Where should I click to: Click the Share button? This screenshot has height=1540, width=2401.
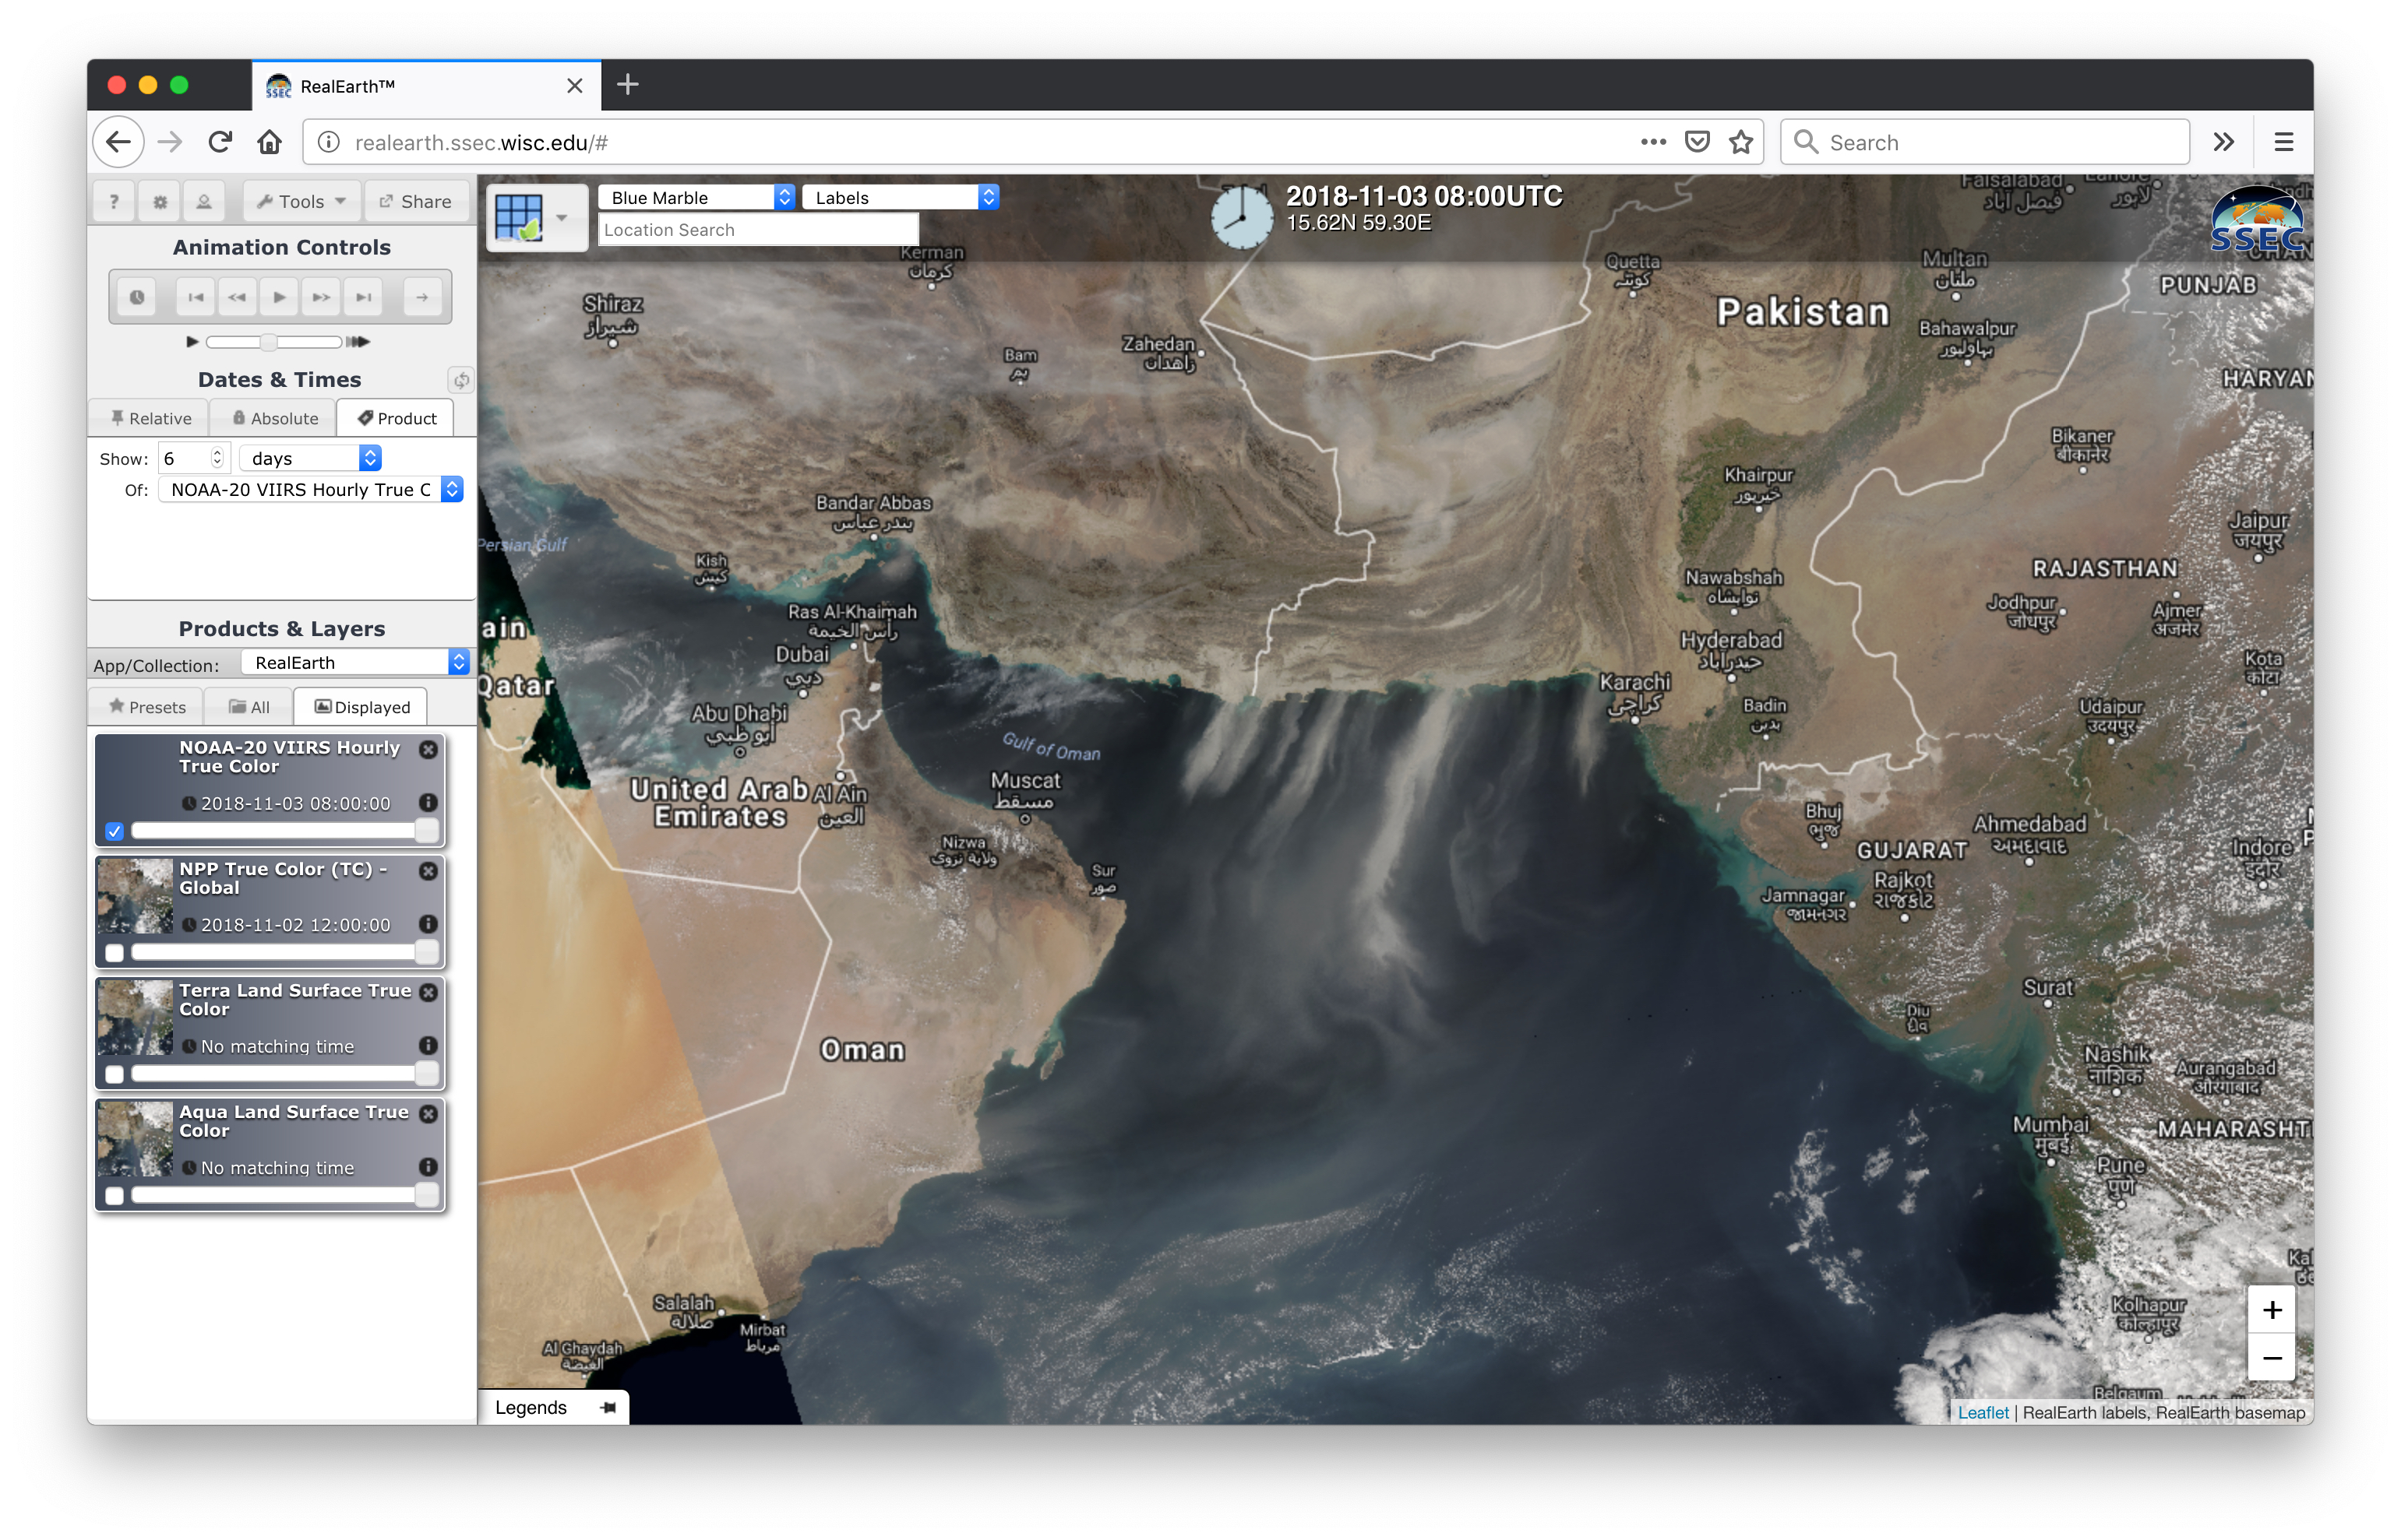(415, 201)
